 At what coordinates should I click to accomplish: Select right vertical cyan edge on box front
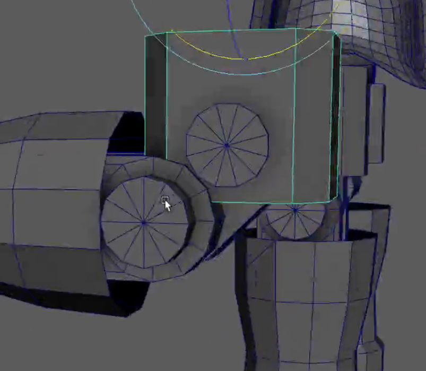tap(294, 117)
